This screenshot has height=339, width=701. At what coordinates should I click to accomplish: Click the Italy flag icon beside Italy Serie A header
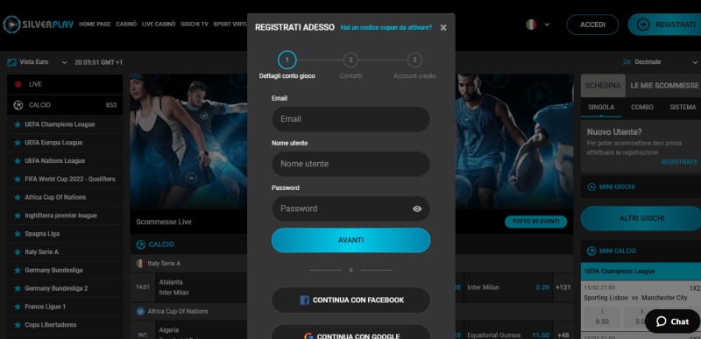coord(140,264)
